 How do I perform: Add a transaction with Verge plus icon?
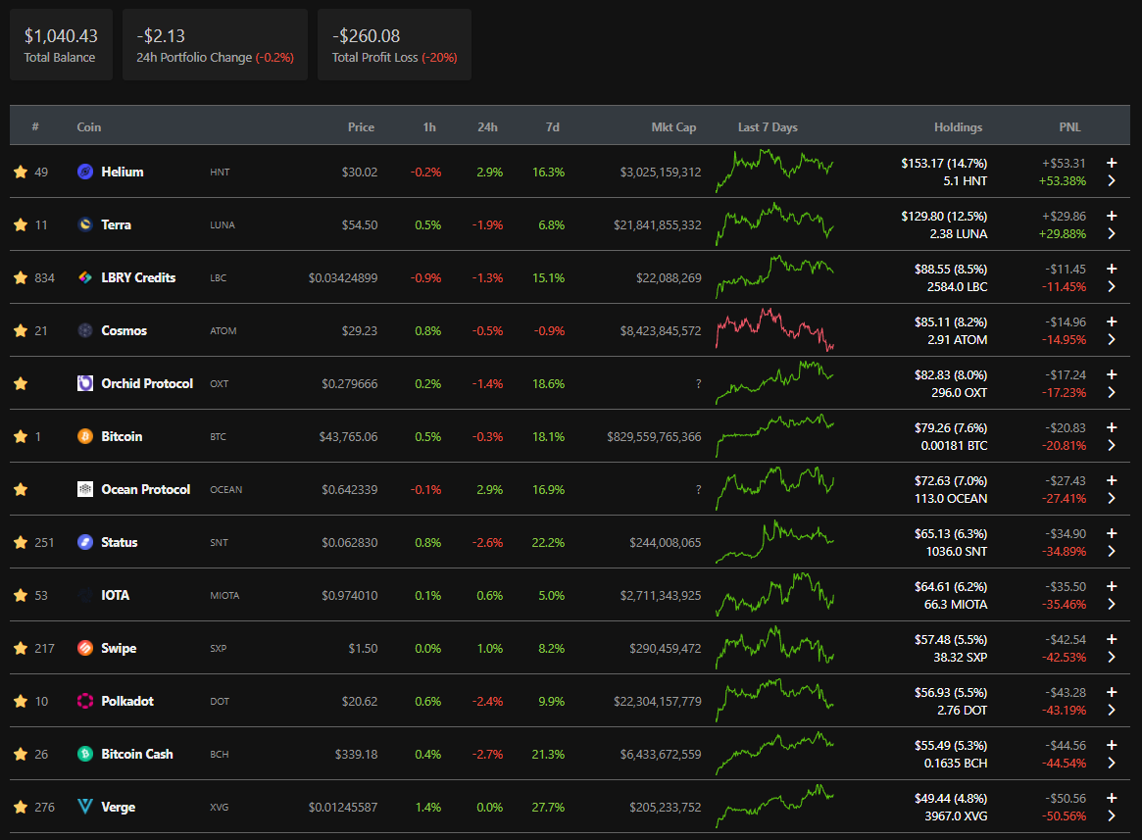[1112, 798]
